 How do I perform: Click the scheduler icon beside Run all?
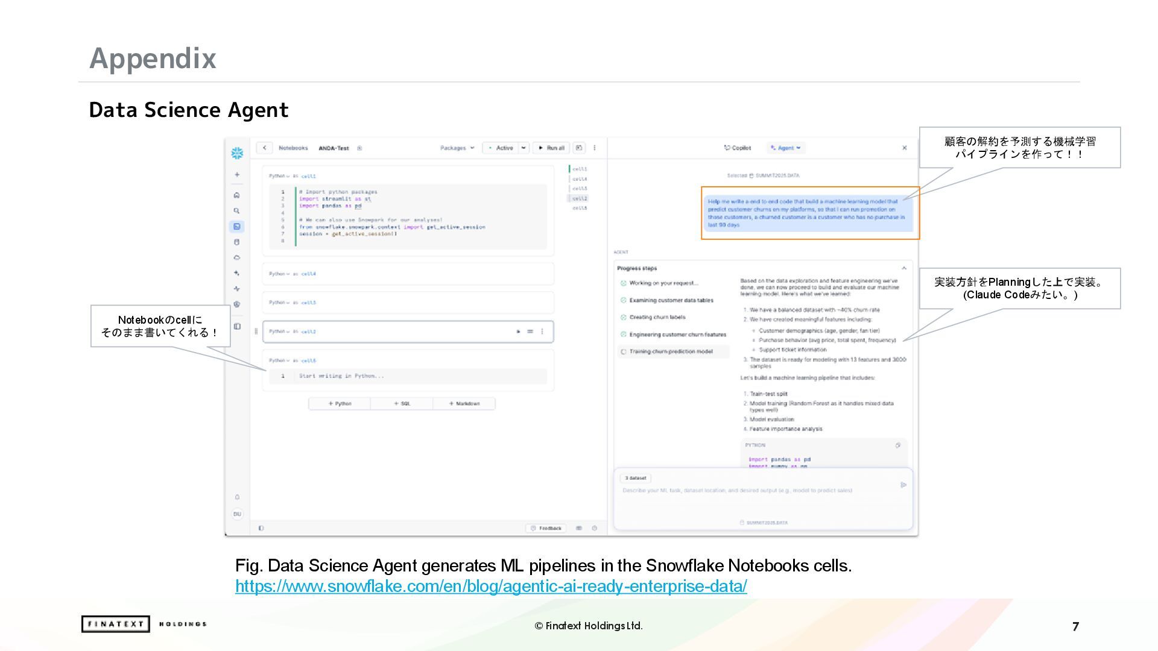[579, 148]
